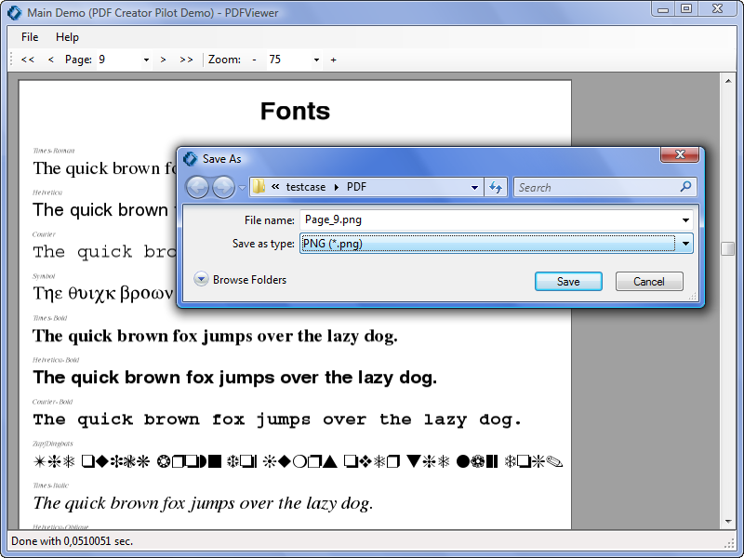Close the PDFViewer main window
The width and height of the screenshot is (744, 558).
717,8
